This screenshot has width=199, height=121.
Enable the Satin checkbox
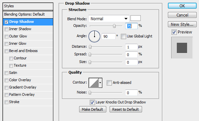(6, 73)
